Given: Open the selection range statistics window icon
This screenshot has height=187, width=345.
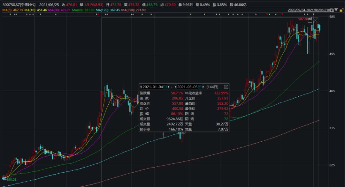Looking at the screenshot, I should [x=310, y=20].
